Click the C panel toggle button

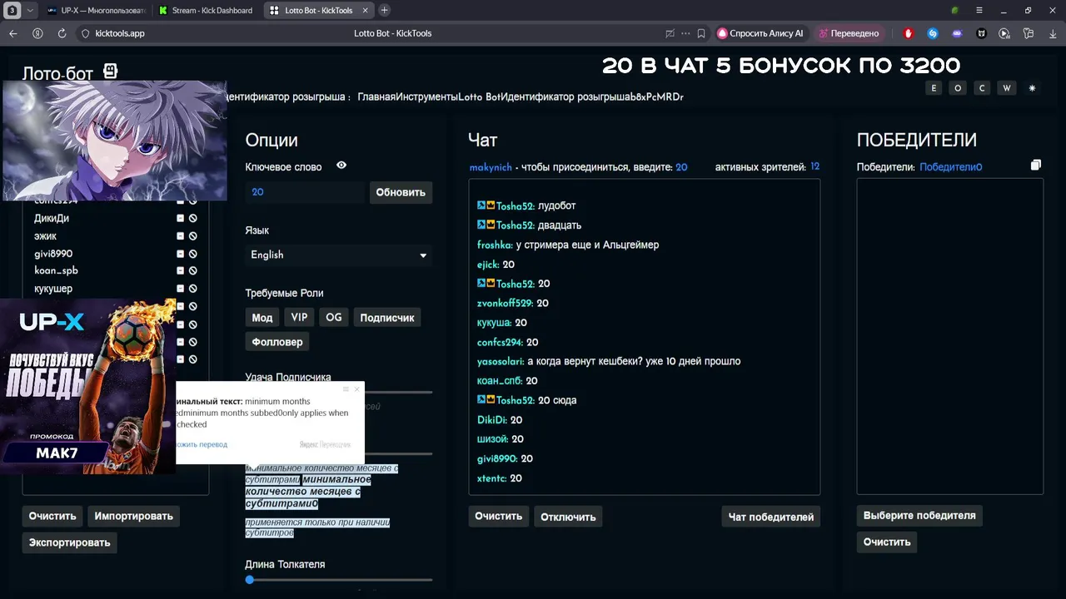coord(983,88)
